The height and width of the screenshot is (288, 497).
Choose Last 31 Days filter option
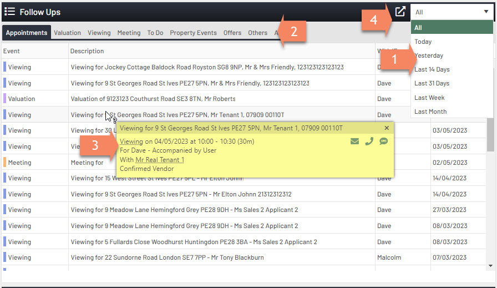click(x=432, y=83)
